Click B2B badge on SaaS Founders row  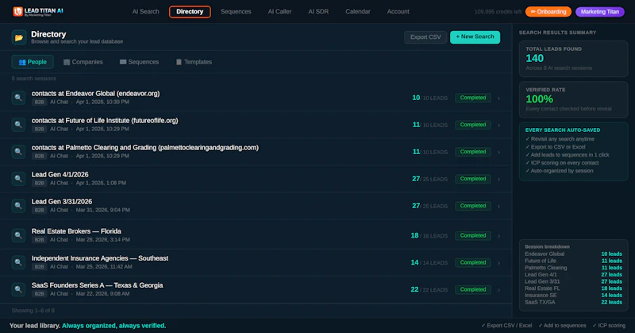[39, 294]
